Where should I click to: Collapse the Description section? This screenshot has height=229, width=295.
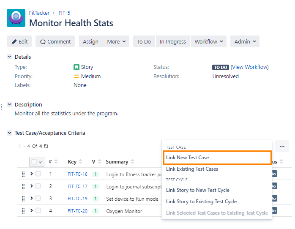tap(9, 104)
